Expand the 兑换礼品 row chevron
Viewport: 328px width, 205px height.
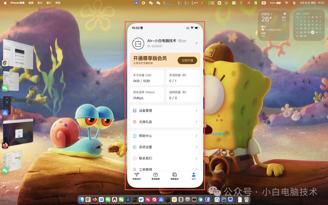pyautogui.click(x=196, y=122)
